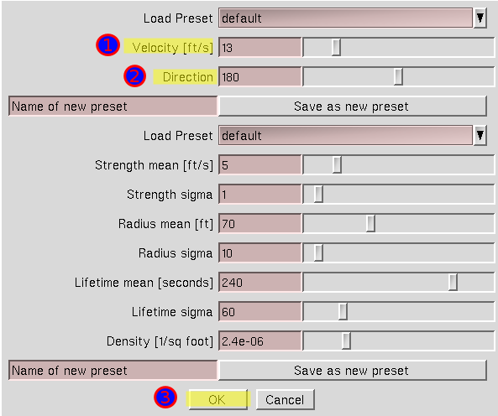Click the Strength mean slider handle

[x=337, y=165]
